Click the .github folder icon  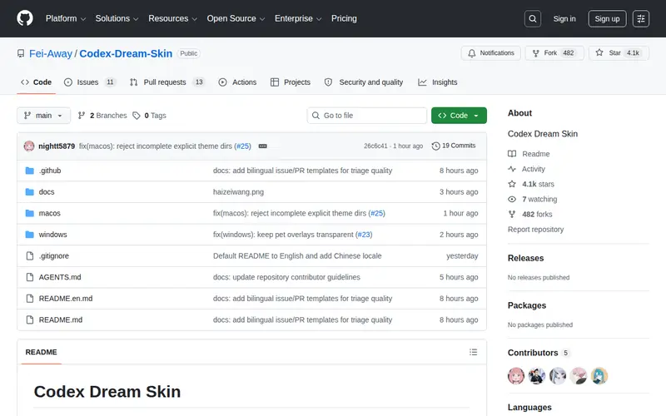(x=29, y=171)
